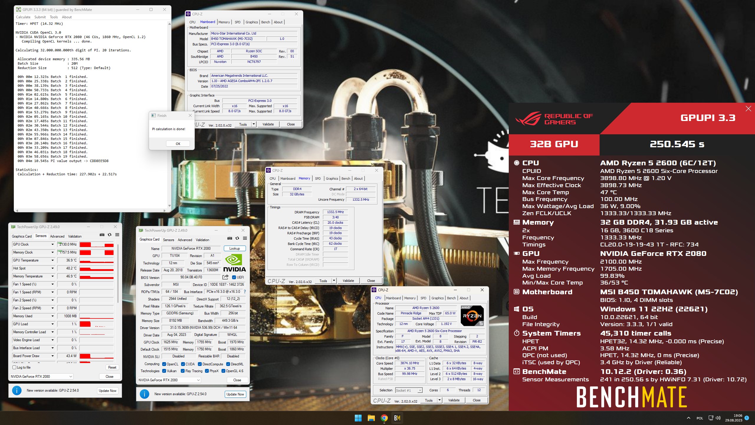
Task: Switch to Bench tab in CPU-Z Memory window
Action: pos(346,179)
